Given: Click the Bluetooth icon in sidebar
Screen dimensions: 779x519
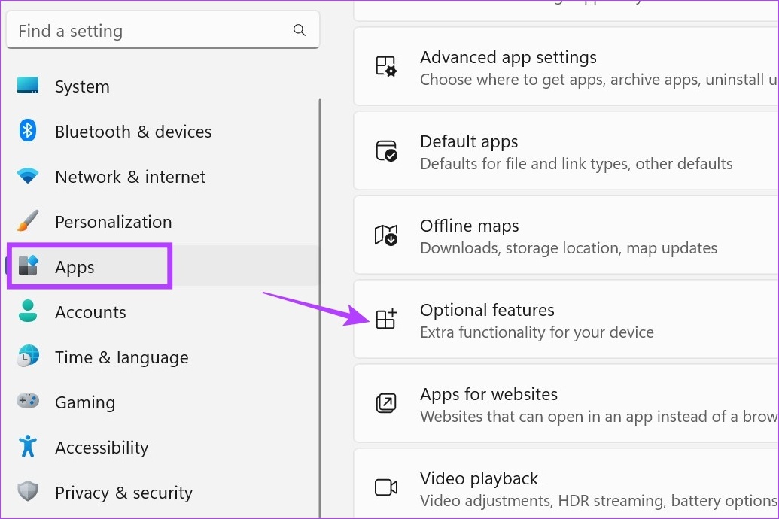Looking at the screenshot, I should [x=28, y=131].
